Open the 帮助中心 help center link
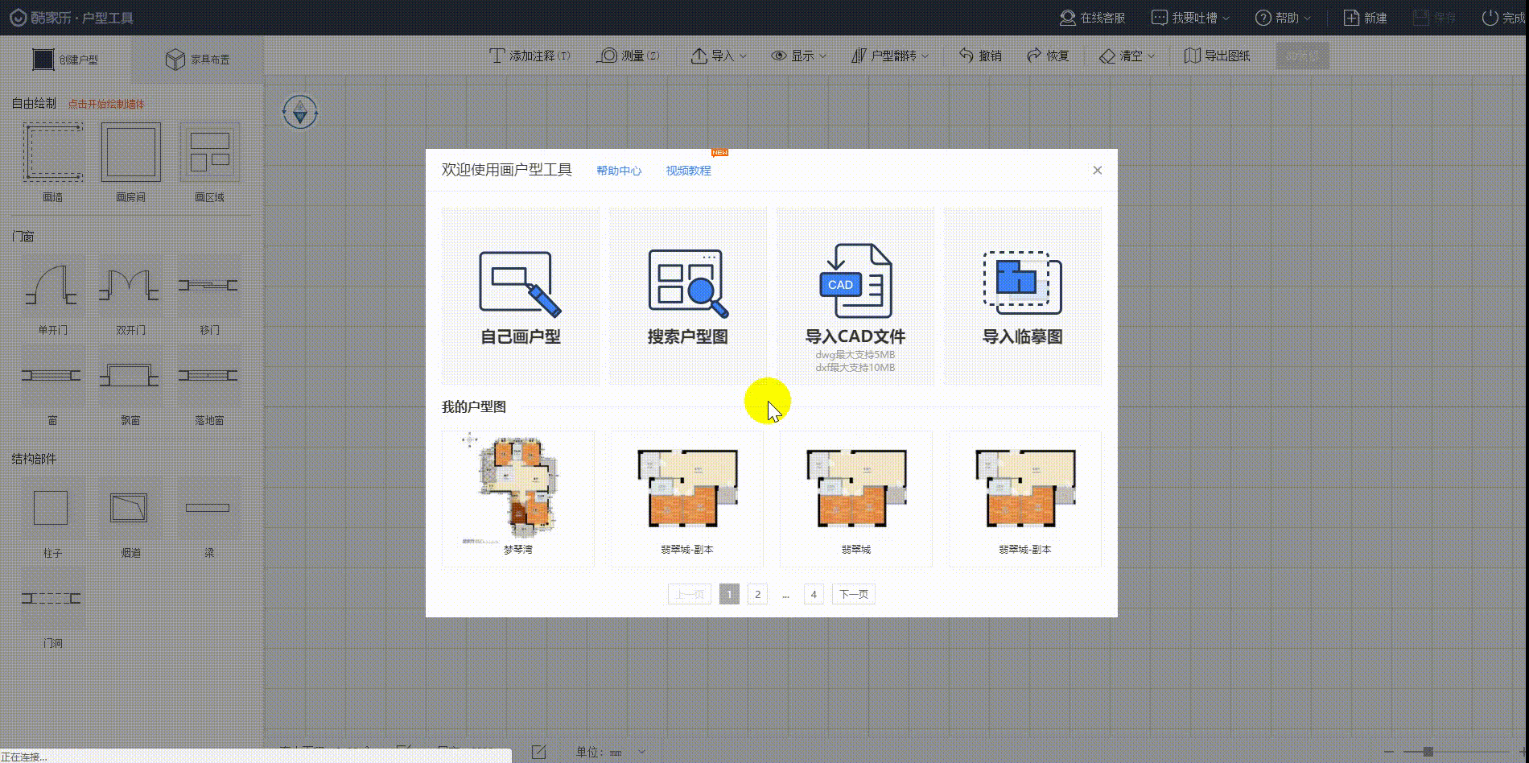The height and width of the screenshot is (763, 1529). coord(619,171)
